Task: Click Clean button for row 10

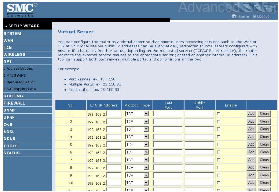Action: [x=264, y=182]
